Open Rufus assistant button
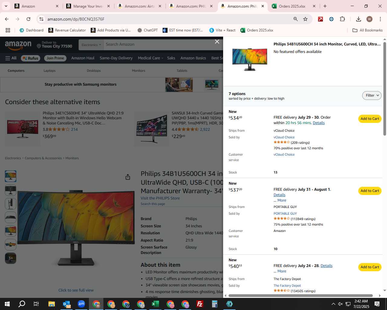 pos(30,58)
